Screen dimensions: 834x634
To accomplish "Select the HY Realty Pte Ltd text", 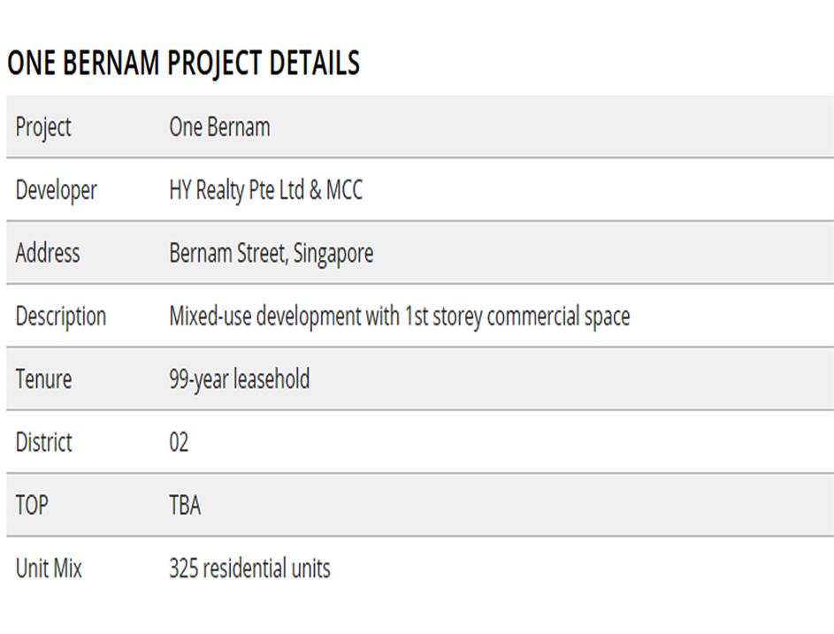I will 236,190.
